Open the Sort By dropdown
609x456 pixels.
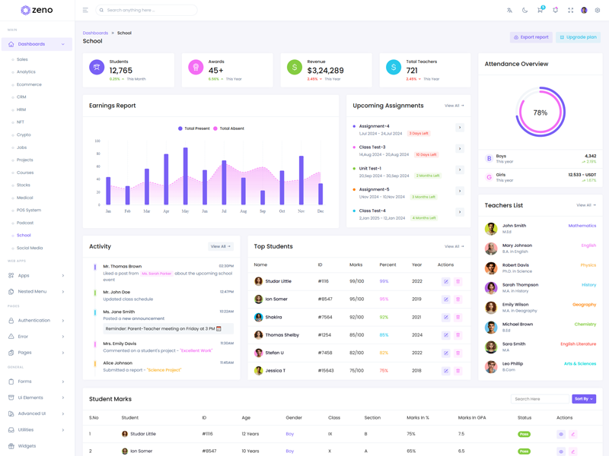pyautogui.click(x=584, y=399)
